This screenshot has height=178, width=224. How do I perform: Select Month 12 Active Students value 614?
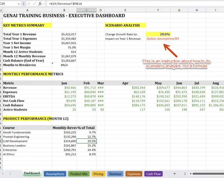(x=64, y=52)
